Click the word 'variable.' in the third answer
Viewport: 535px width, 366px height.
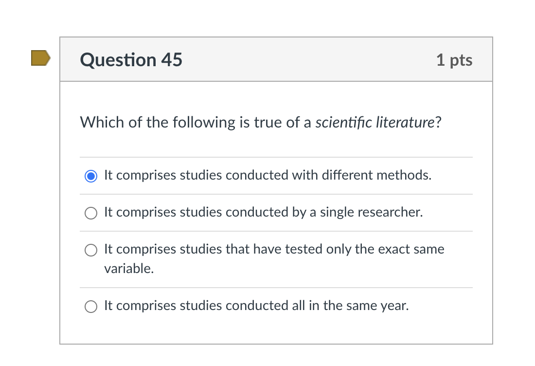[x=129, y=269]
